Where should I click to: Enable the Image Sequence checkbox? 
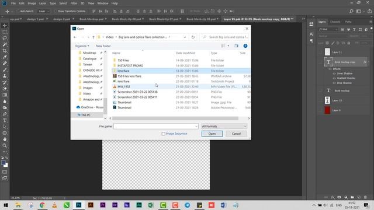click(x=164, y=134)
